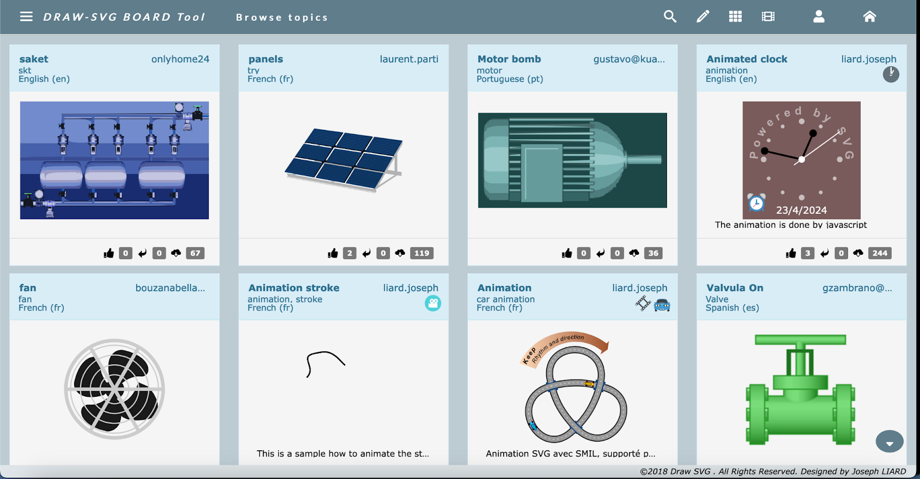Go to the home icon

point(869,17)
